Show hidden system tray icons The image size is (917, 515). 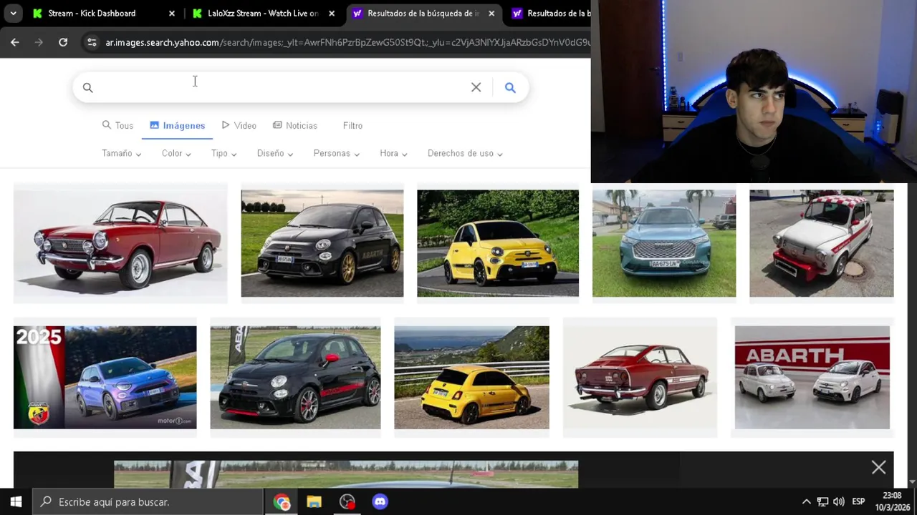point(806,501)
